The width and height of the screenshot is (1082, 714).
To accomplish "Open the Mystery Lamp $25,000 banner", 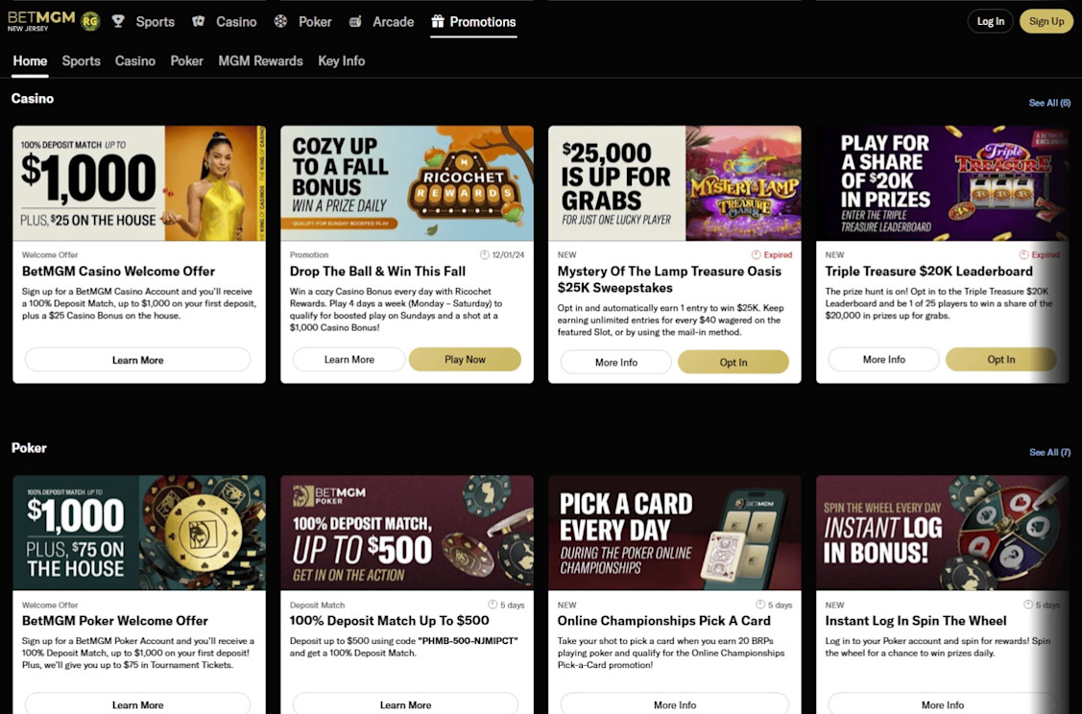I will (675, 182).
